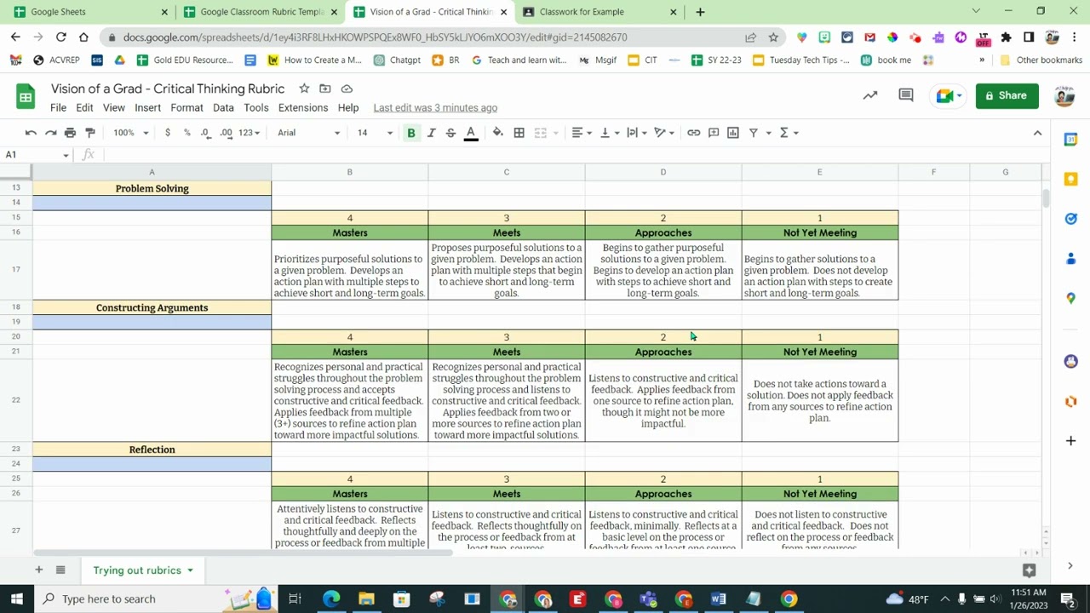Click the green Share button
The height and width of the screenshot is (613, 1090).
(1007, 95)
